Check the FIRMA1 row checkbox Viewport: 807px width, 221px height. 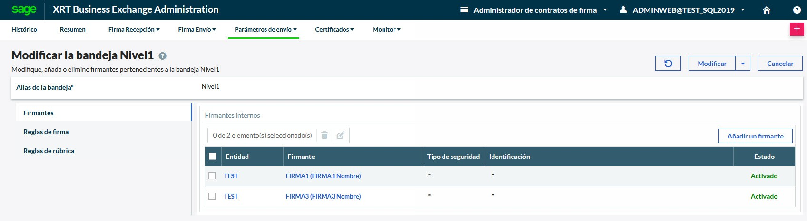click(x=212, y=176)
